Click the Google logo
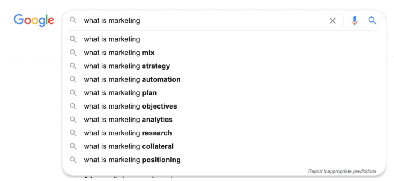The image size is (394, 181). coord(34,20)
